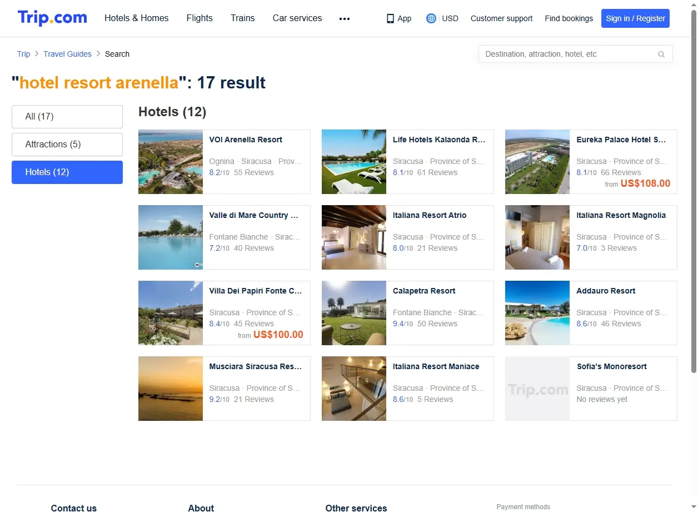Image resolution: width=698 pixels, height=512 pixels.
Task: Open Calapetra Resort title
Action: (424, 291)
